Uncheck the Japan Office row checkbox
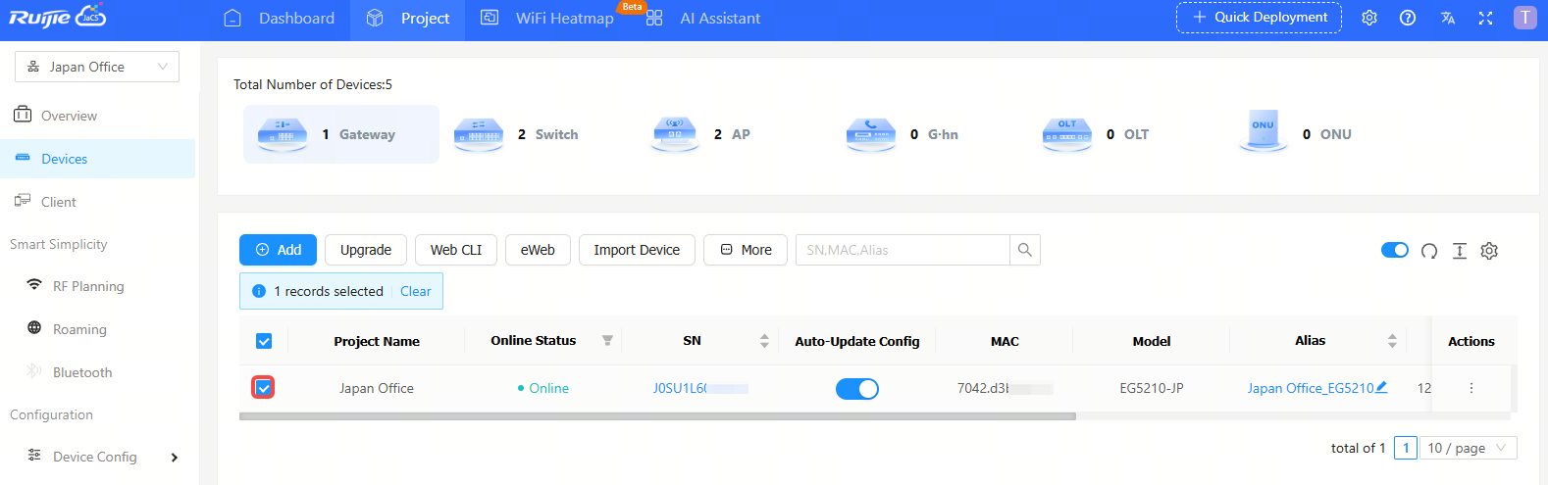This screenshot has width=1548, height=485. (264, 388)
